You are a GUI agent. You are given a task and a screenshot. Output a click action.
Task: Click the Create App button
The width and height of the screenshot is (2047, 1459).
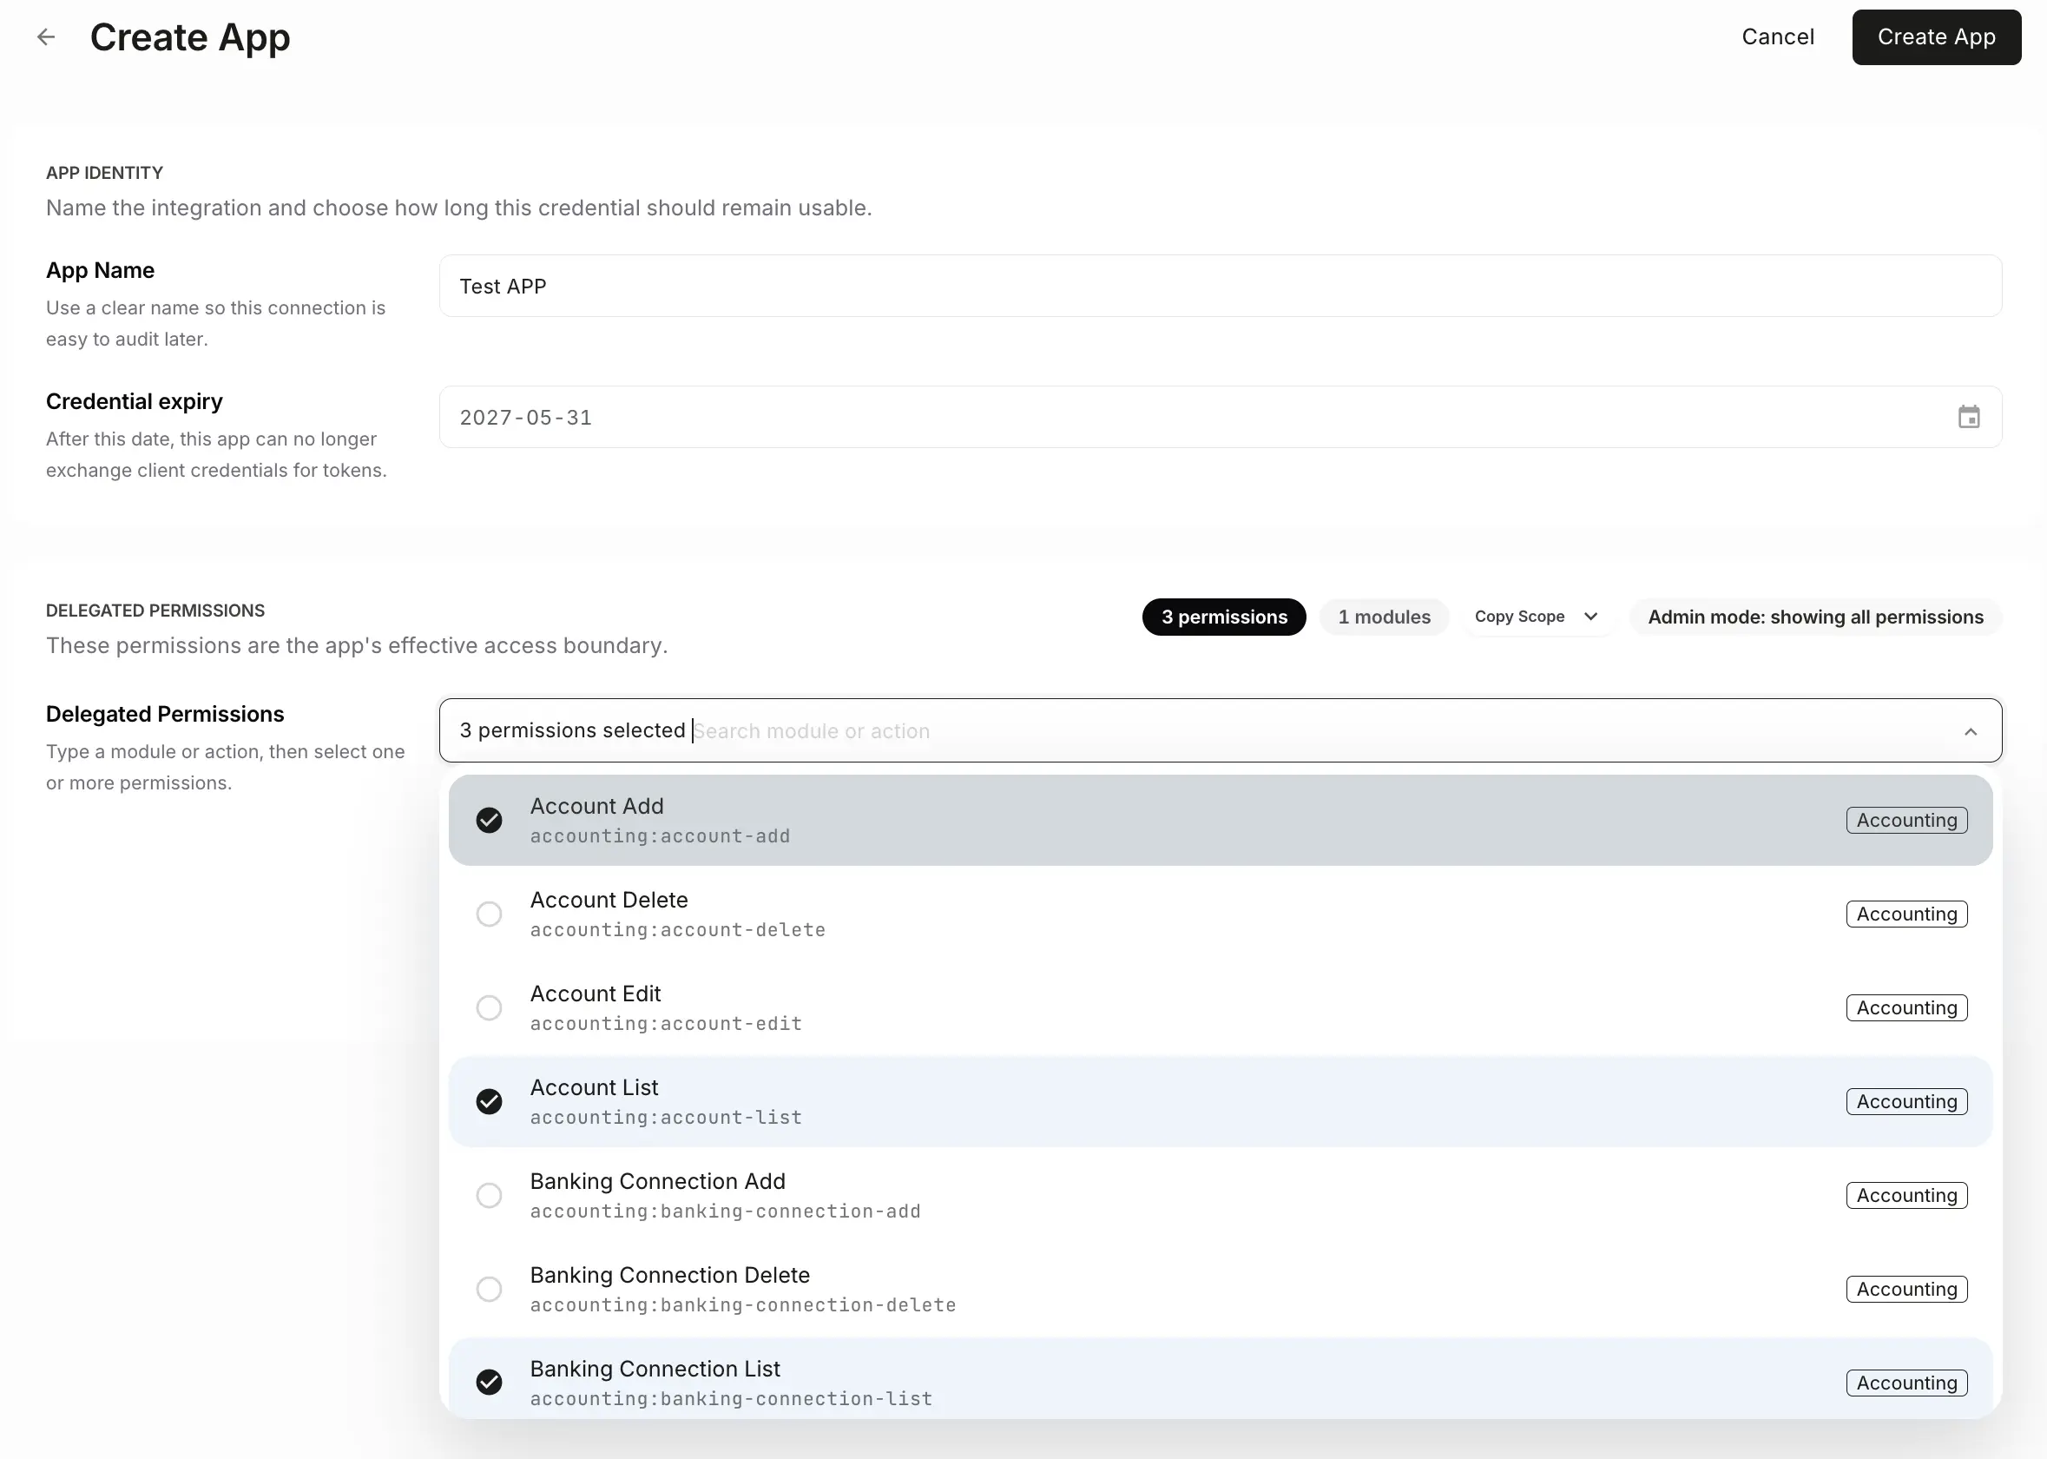(1937, 36)
